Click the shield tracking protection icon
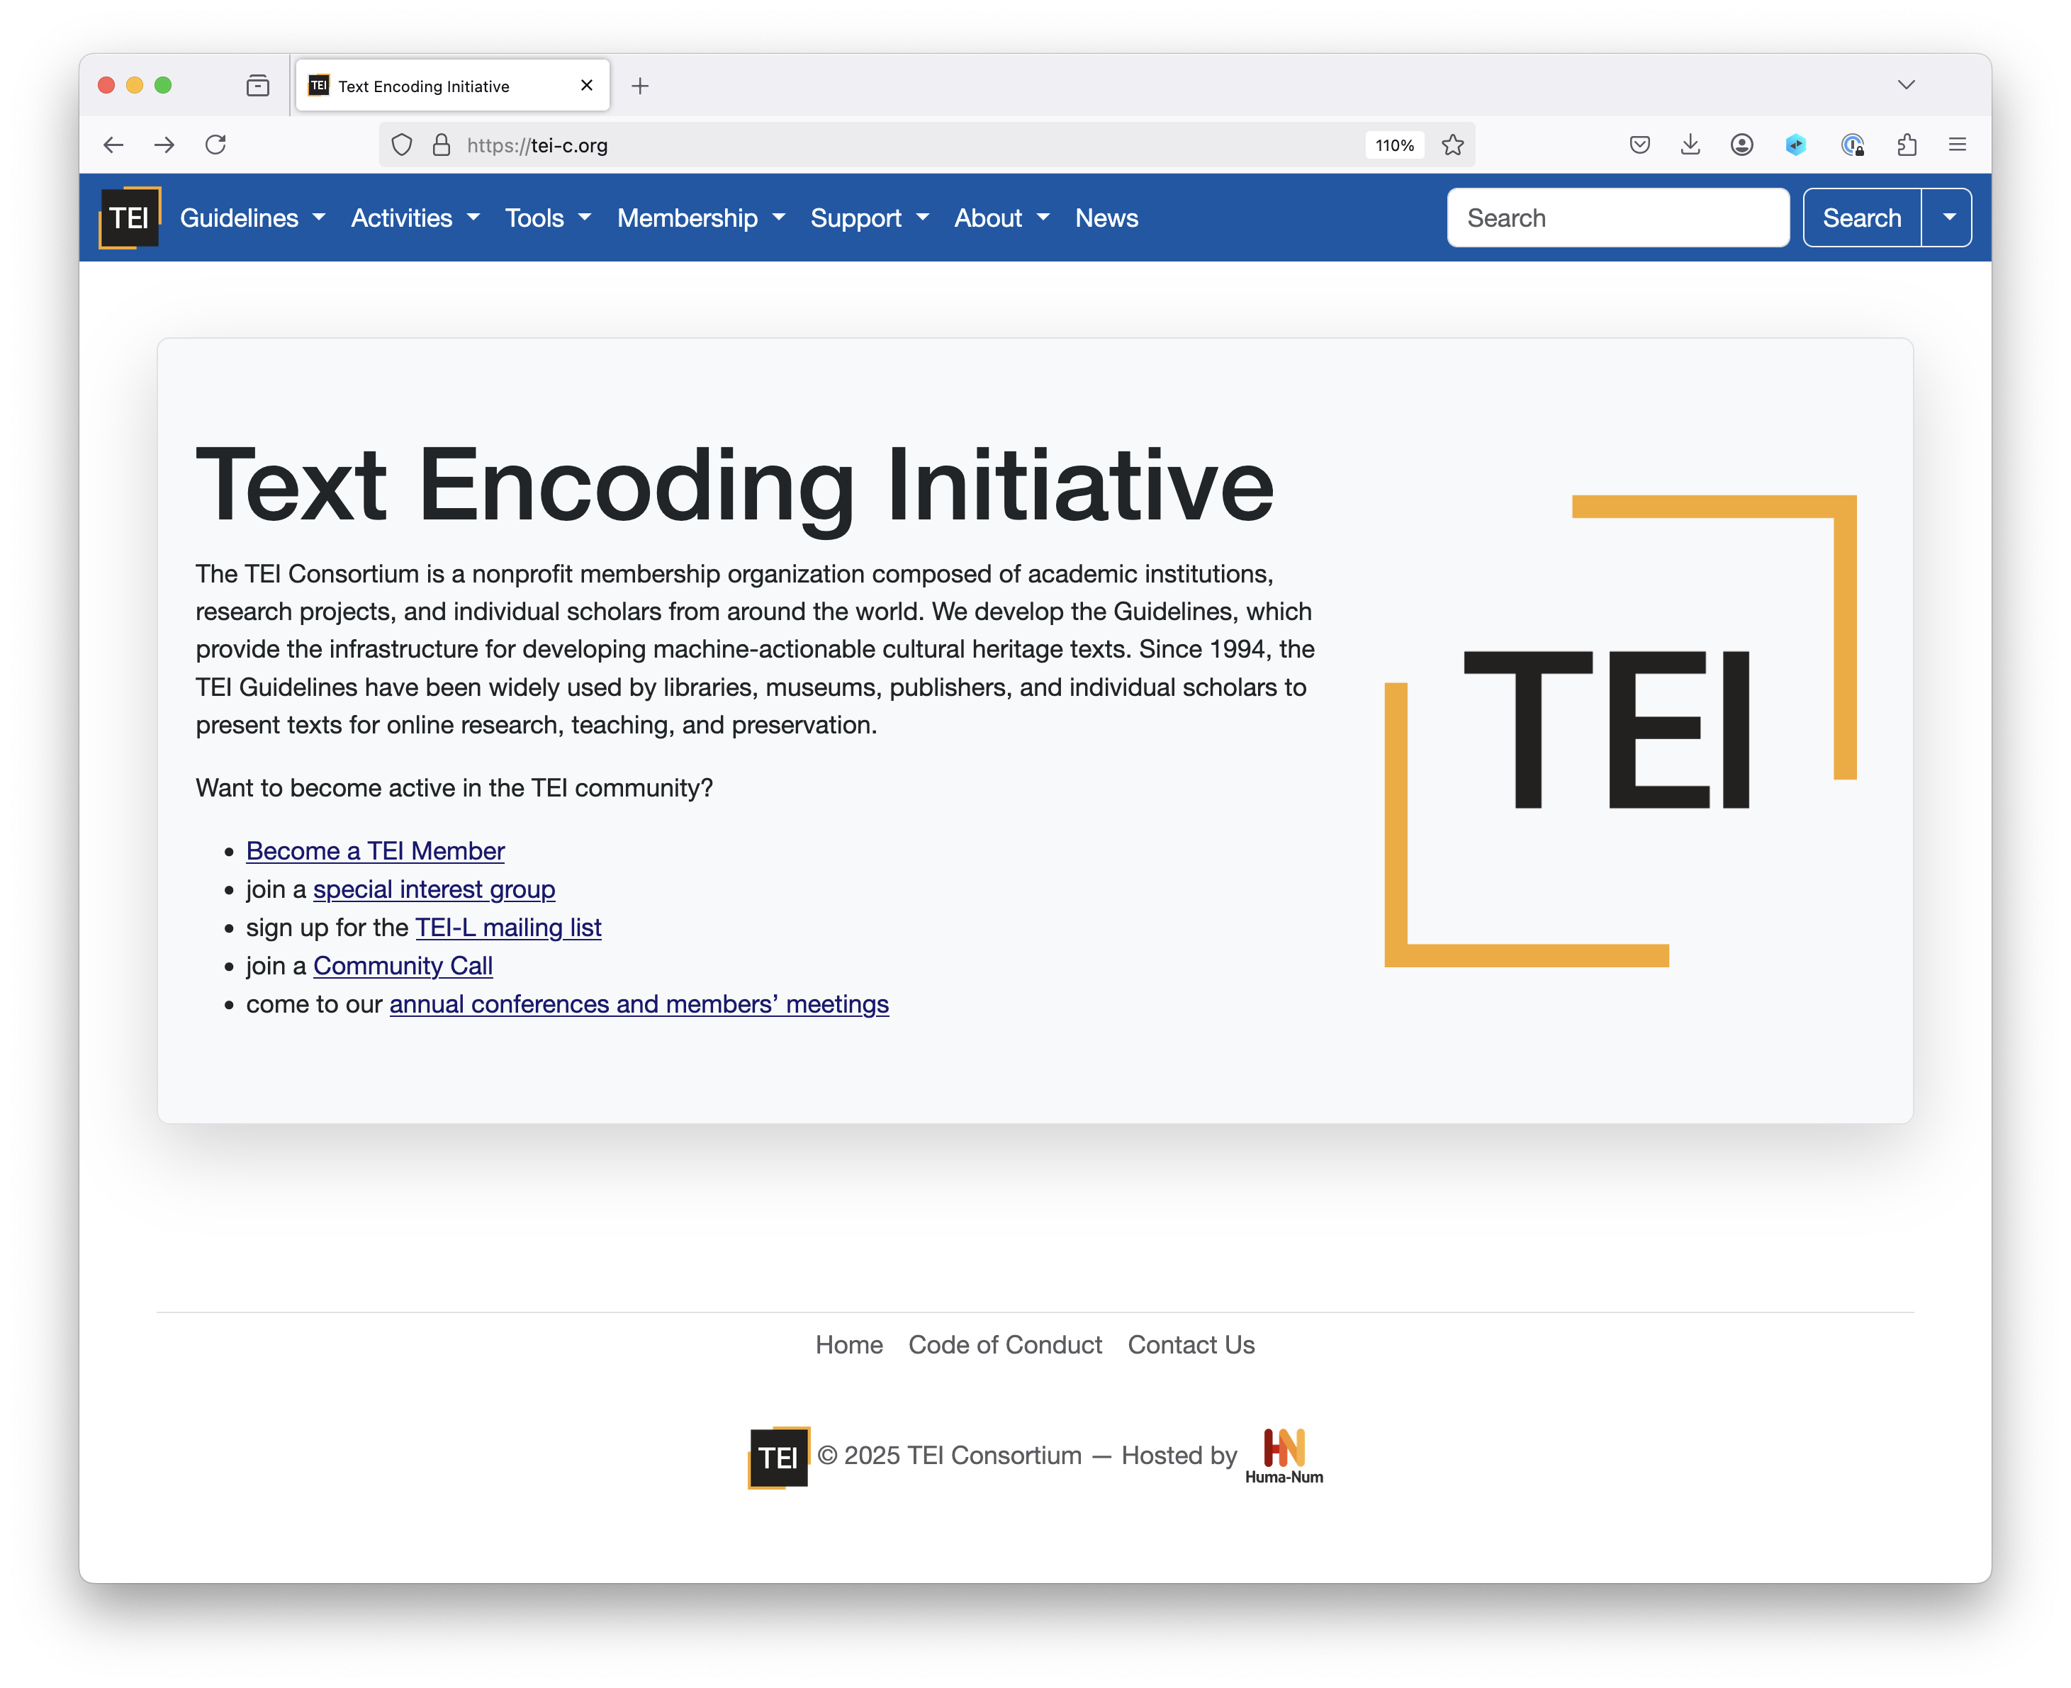Image resolution: width=2071 pixels, height=1688 pixels. (x=402, y=145)
